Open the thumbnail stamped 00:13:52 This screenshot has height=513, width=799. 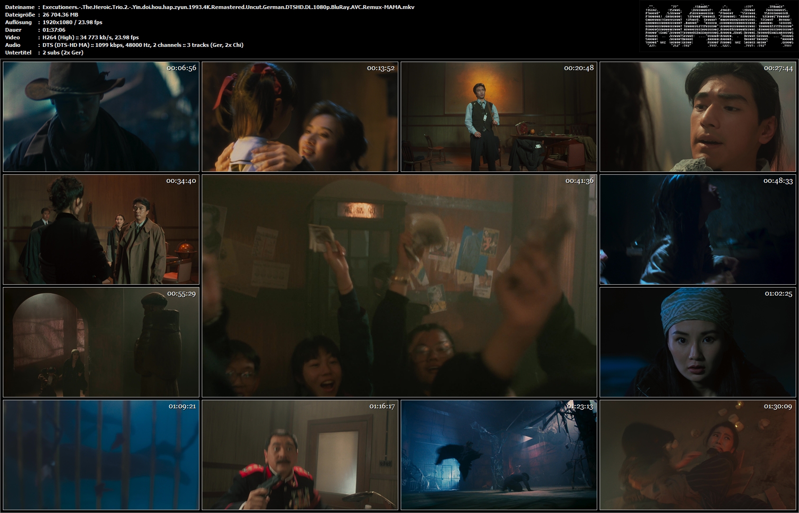coord(300,117)
